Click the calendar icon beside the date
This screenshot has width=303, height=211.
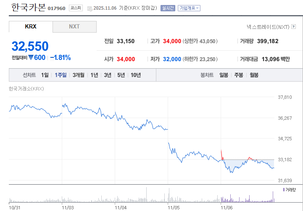tap(89, 8)
